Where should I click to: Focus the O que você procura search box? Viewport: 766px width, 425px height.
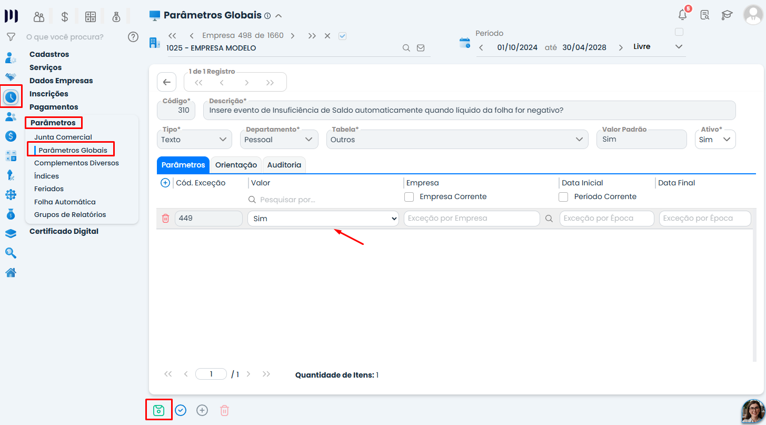pos(65,37)
